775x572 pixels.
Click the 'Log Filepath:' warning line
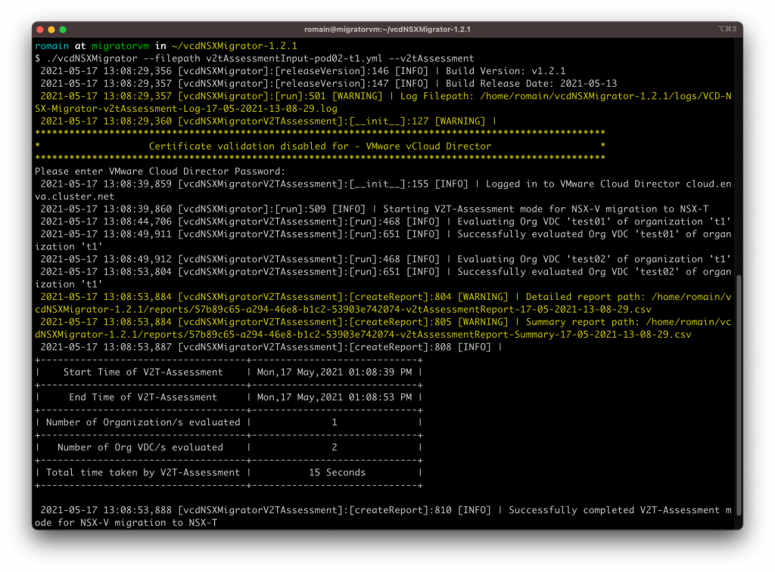(x=383, y=103)
